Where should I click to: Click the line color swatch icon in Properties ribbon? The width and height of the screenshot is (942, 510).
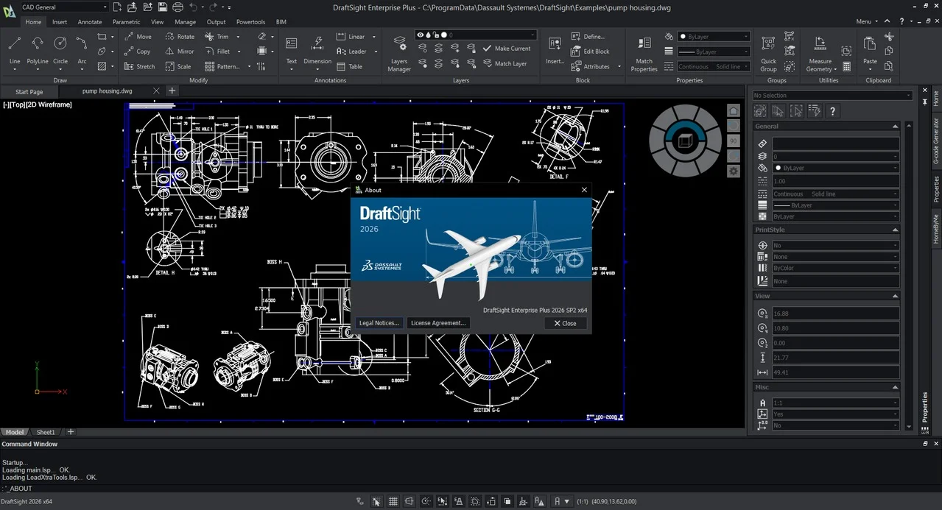click(x=669, y=36)
